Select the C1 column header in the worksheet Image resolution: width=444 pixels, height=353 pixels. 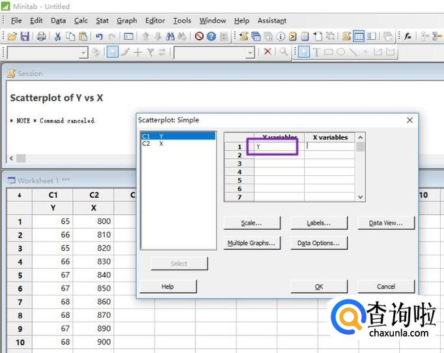[x=53, y=195]
